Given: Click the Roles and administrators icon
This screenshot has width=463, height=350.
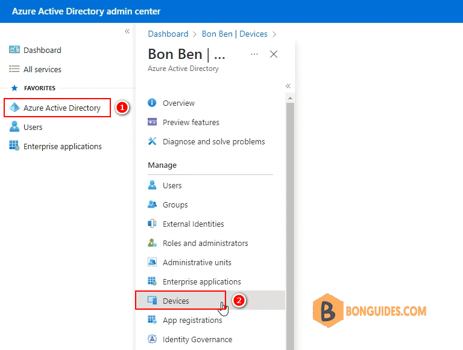Looking at the screenshot, I should point(152,243).
